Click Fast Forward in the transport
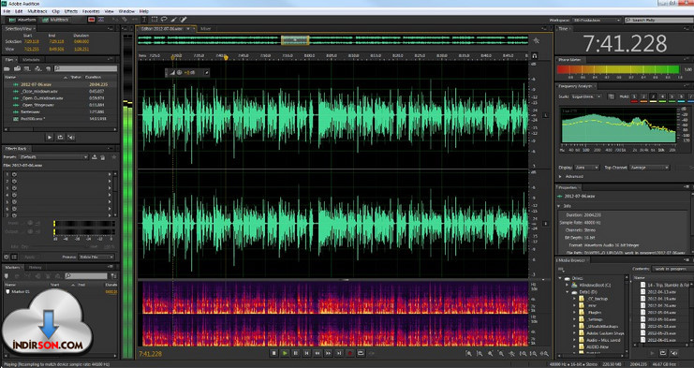This screenshot has width=694, height=368. [328, 353]
